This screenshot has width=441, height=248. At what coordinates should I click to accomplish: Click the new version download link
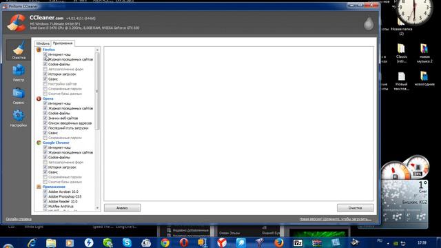(x=336, y=219)
